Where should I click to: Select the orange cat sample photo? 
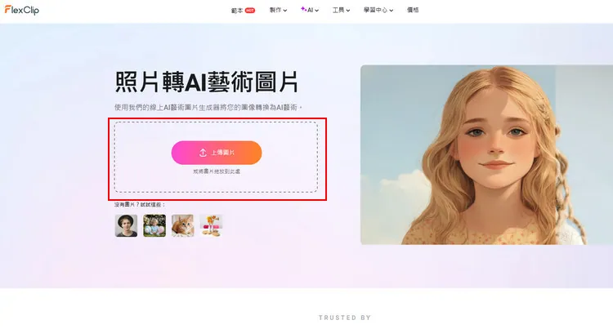point(182,225)
